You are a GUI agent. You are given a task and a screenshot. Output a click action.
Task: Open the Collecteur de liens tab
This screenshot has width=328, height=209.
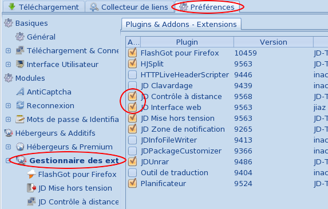tap(129, 7)
